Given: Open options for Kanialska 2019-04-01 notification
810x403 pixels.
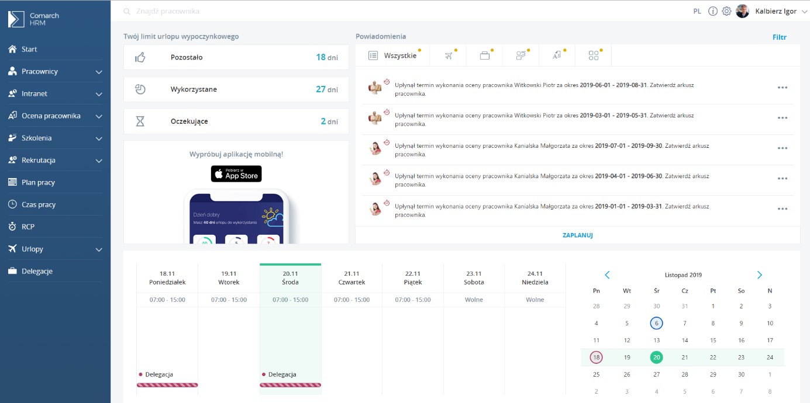Looking at the screenshot, I should [x=783, y=179].
